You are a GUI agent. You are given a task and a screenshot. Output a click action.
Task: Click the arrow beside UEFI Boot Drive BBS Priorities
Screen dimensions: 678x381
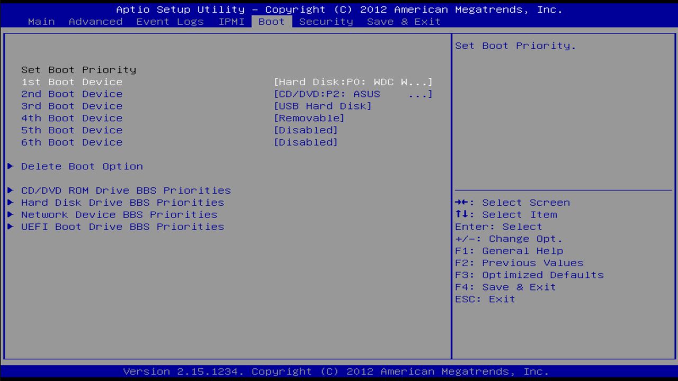coord(11,226)
